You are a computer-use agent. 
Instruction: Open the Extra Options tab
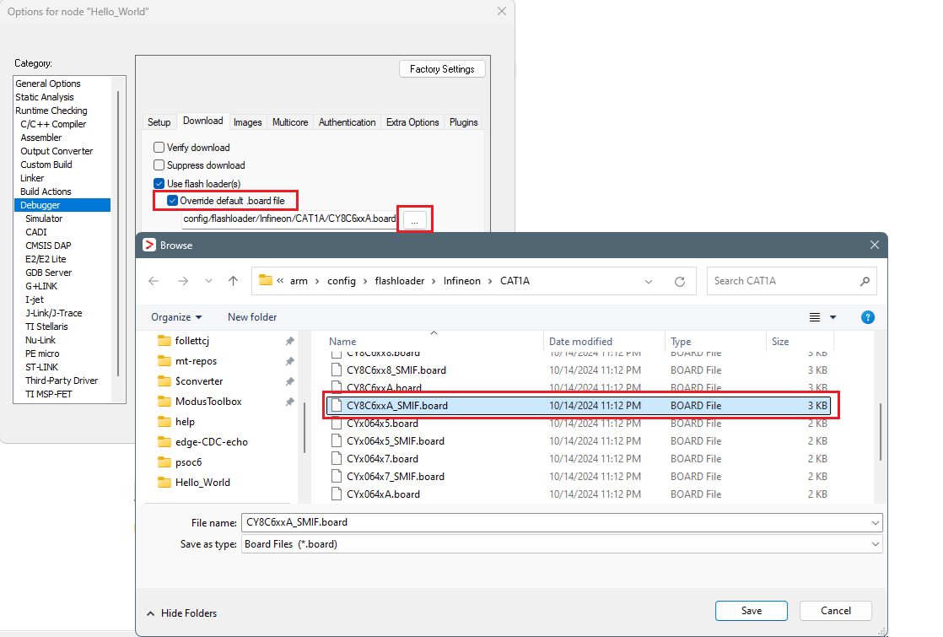[x=412, y=122]
